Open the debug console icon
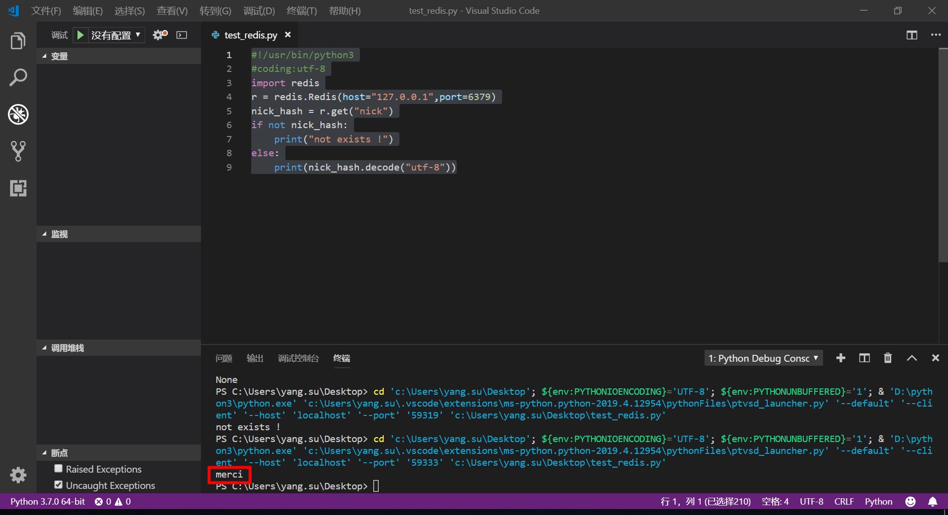Screen dimensions: 948x515 (x=182, y=35)
